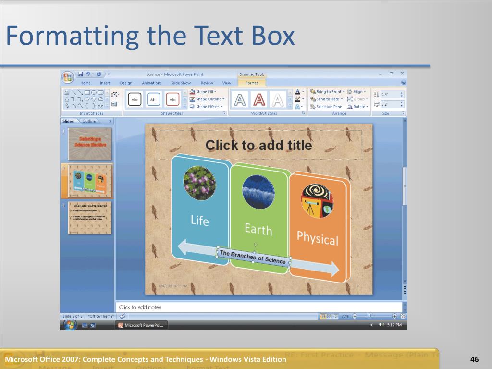Click the title placeholder 'Click to add title'

[259, 145]
